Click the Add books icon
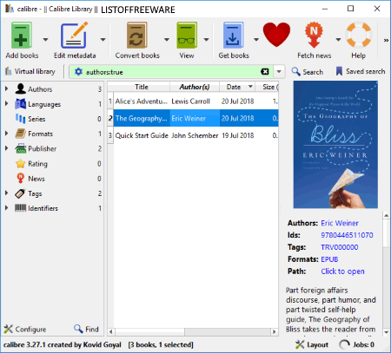The image size is (391, 353). pyautogui.click(x=22, y=36)
